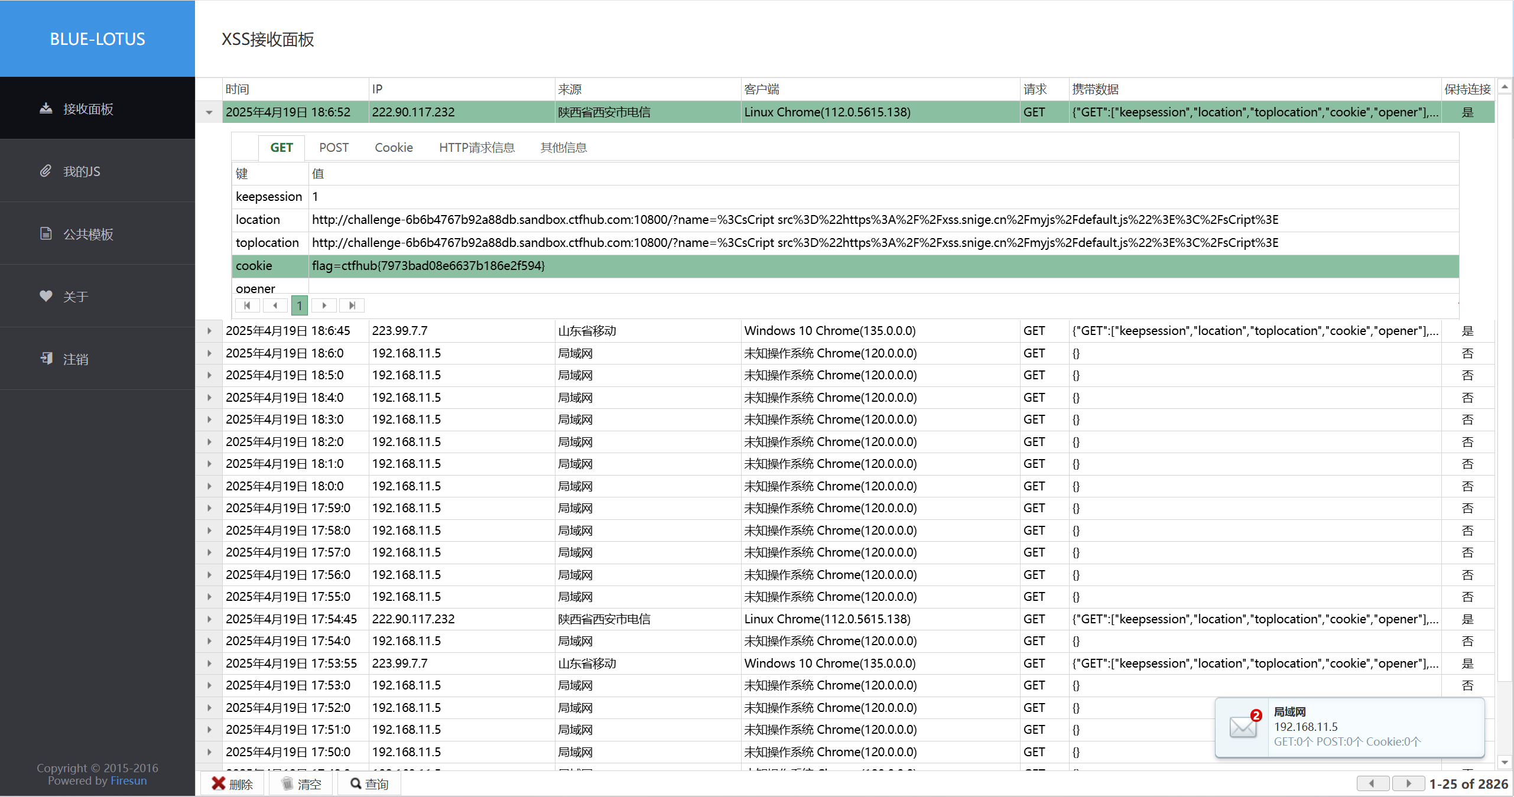The width and height of the screenshot is (1514, 797).
Task: Click the logout icon beside 注销
Action: [46, 359]
